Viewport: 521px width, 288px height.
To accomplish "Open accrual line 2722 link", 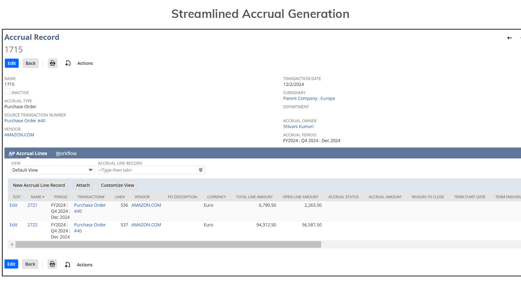I will click(32, 225).
